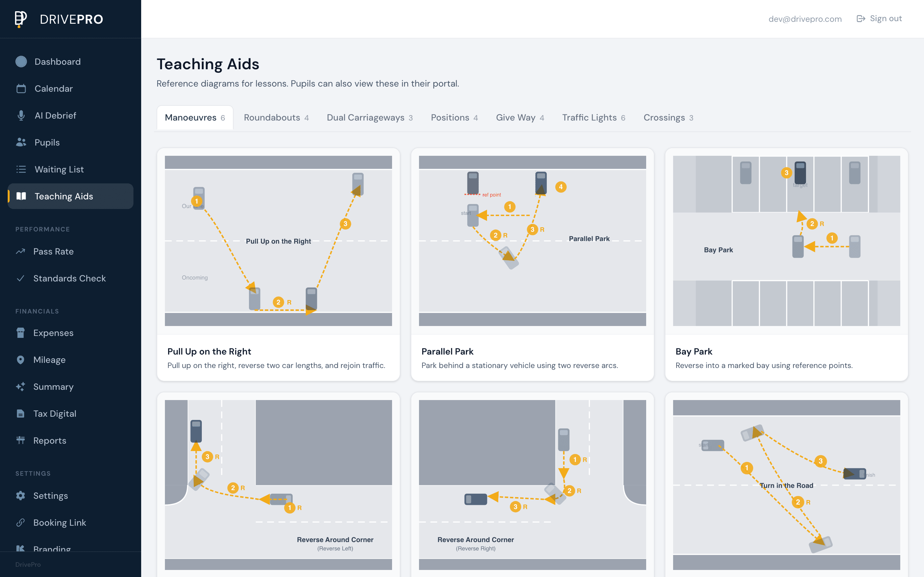Sign out of DrivePro
This screenshot has width=924, height=577.
878,18
